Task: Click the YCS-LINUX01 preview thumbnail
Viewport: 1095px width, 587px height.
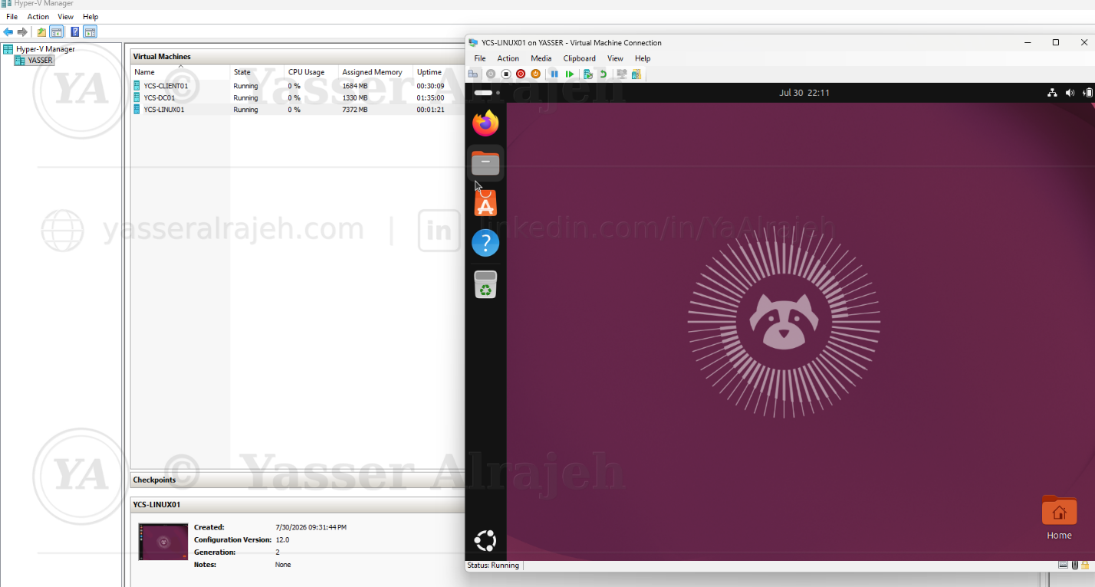Action: (x=163, y=542)
